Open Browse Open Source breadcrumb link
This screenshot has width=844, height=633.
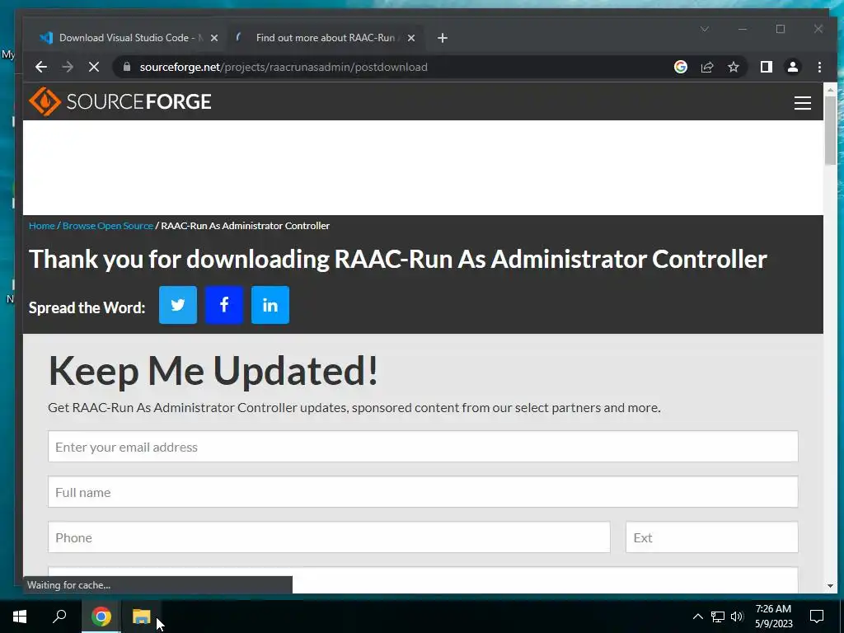pyautogui.click(x=108, y=226)
